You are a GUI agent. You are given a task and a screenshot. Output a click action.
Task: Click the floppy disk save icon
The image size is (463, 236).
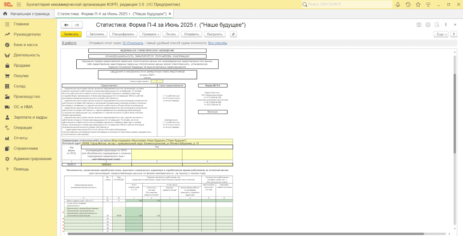click(419, 25)
